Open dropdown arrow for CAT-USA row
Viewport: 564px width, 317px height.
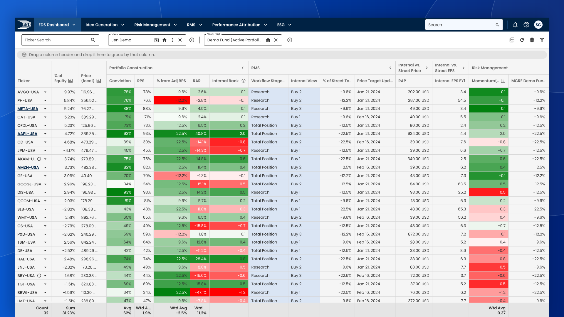tap(45, 117)
